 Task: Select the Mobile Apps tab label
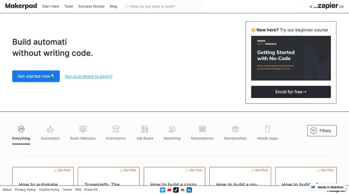267,138
